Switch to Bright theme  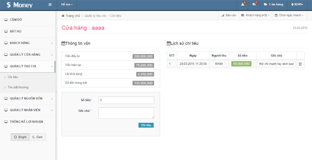pyautogui.click(x=20, y=137)
